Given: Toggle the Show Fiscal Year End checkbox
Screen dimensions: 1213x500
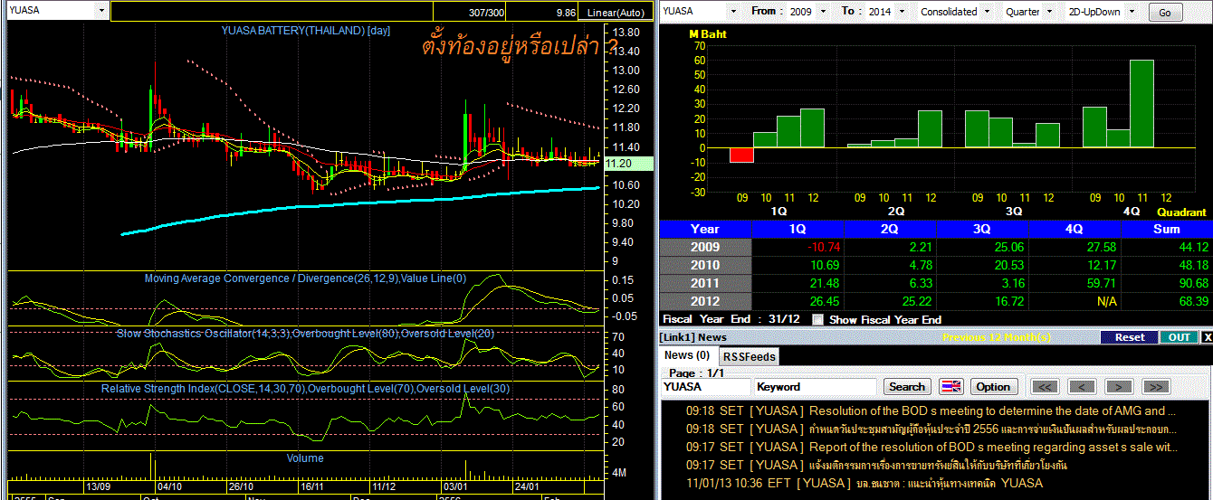Looking at the screenshot, I should pyautogui.click(x=818, y=319).
